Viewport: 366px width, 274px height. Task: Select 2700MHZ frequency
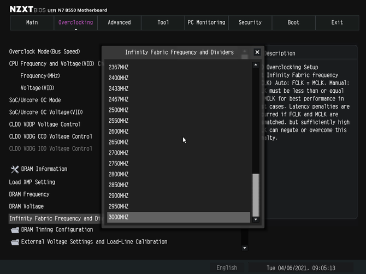tap(179, 153)
